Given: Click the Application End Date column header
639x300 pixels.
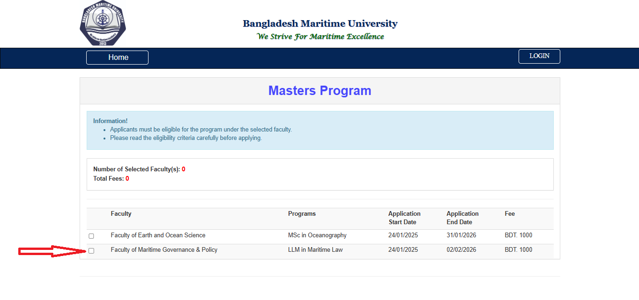Looking at the screenshot, I should (x=462, y=218).
